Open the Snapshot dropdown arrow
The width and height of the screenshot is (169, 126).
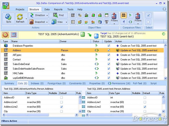(x=47, y=22)
